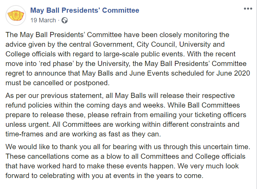Click the phrase "uncertain time"
The height and width of the screenshot is (189, 257).
tap(227, 147)
